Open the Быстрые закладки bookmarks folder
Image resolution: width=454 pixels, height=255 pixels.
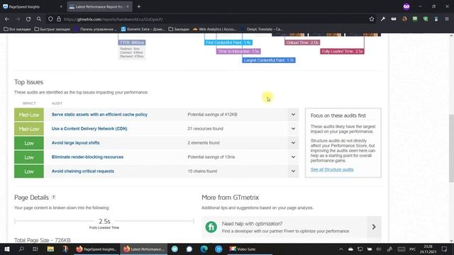point(52,29)
